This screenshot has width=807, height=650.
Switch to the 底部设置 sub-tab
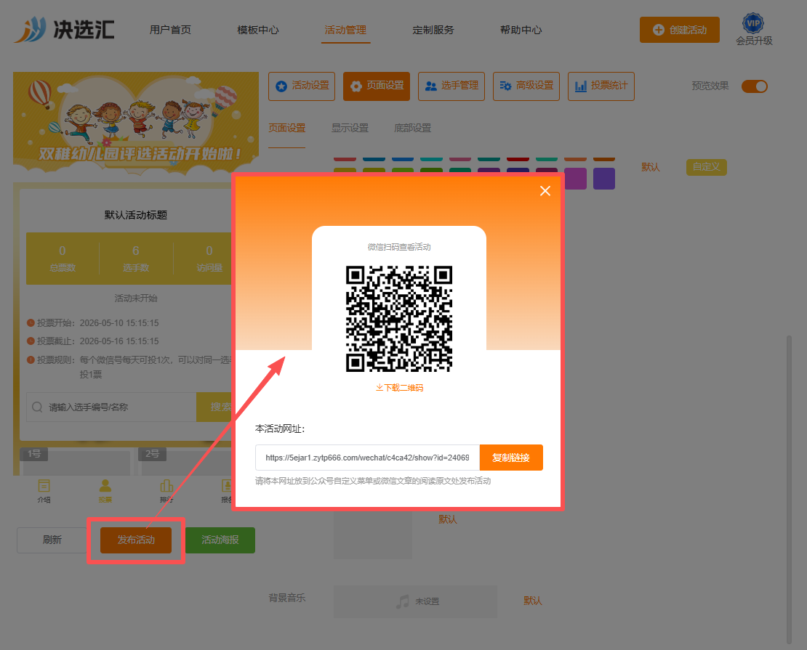413,128
